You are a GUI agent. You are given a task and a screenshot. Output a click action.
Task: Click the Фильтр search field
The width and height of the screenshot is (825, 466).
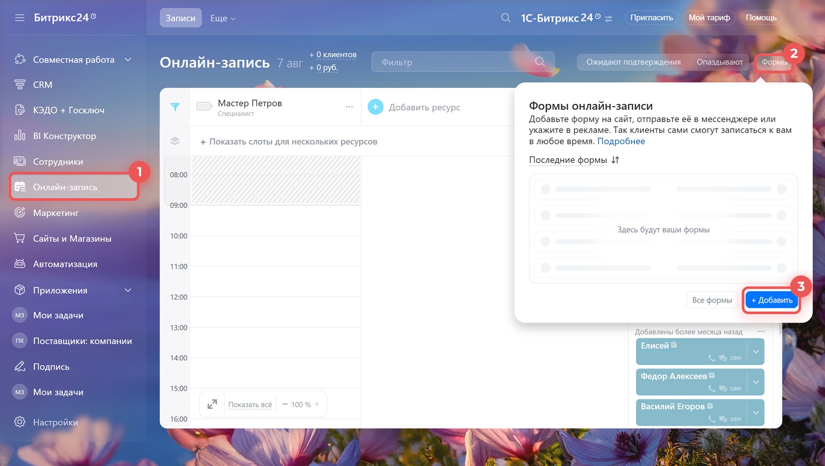click(456, 62)
